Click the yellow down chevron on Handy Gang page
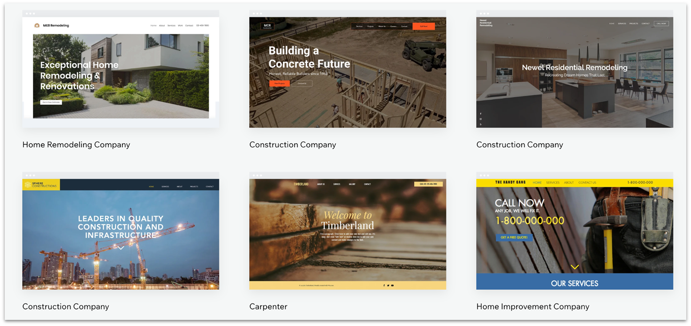This screenshot has height=326, width=691. pyautogui.click(x=574, y=266)
